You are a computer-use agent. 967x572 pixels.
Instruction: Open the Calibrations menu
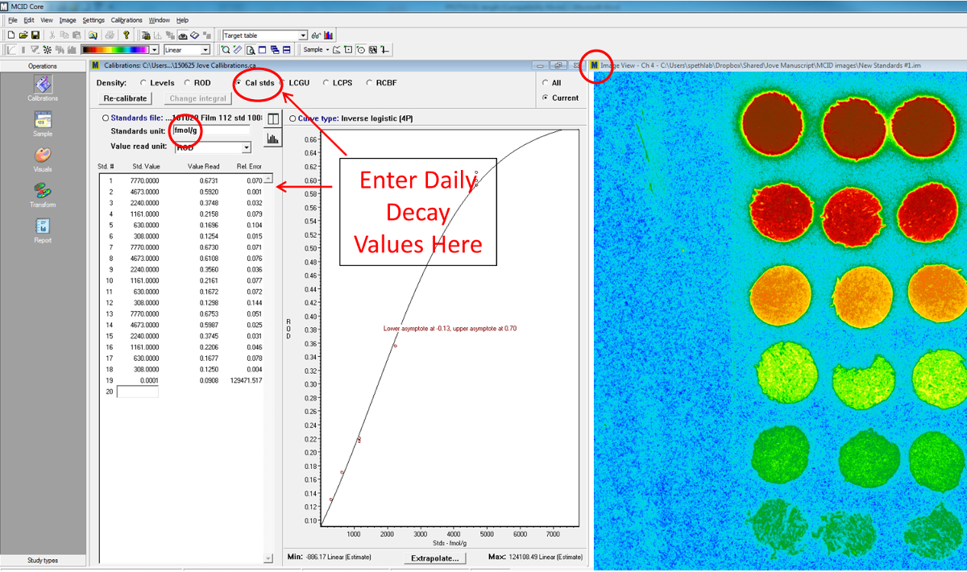pos(127,20)
